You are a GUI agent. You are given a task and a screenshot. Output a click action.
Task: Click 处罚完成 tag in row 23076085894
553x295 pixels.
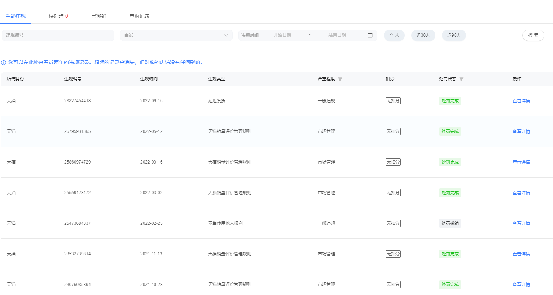pos(450,285)
